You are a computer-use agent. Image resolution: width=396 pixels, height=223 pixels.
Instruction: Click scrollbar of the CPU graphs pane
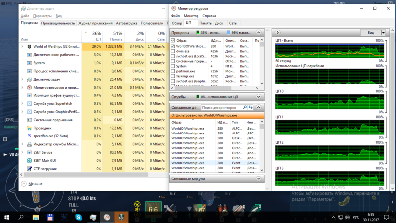[x=392, y=109]
